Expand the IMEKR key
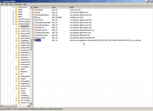The height and width of the screenshot is (111, 153). (x=13, y=14)
